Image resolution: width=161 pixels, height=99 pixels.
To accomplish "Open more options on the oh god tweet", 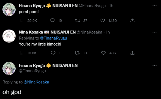I will tap(154, 65).
